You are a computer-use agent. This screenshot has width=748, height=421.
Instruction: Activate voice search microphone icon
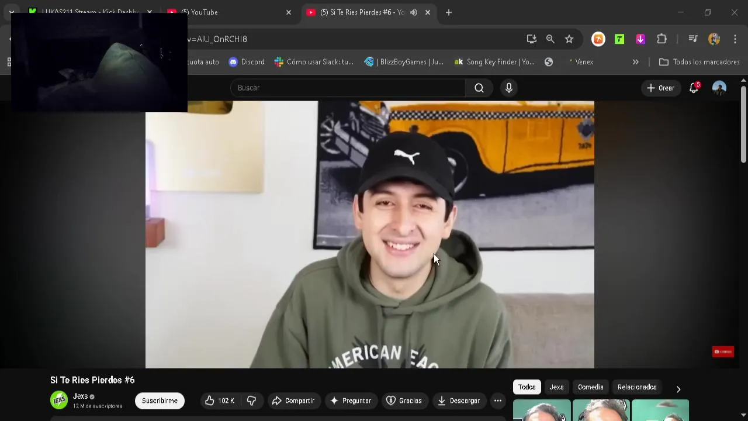(509, 88)
